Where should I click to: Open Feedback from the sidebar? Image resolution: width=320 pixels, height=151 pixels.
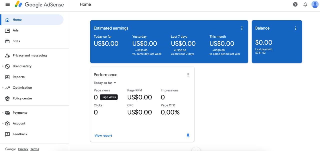[32, 134]
